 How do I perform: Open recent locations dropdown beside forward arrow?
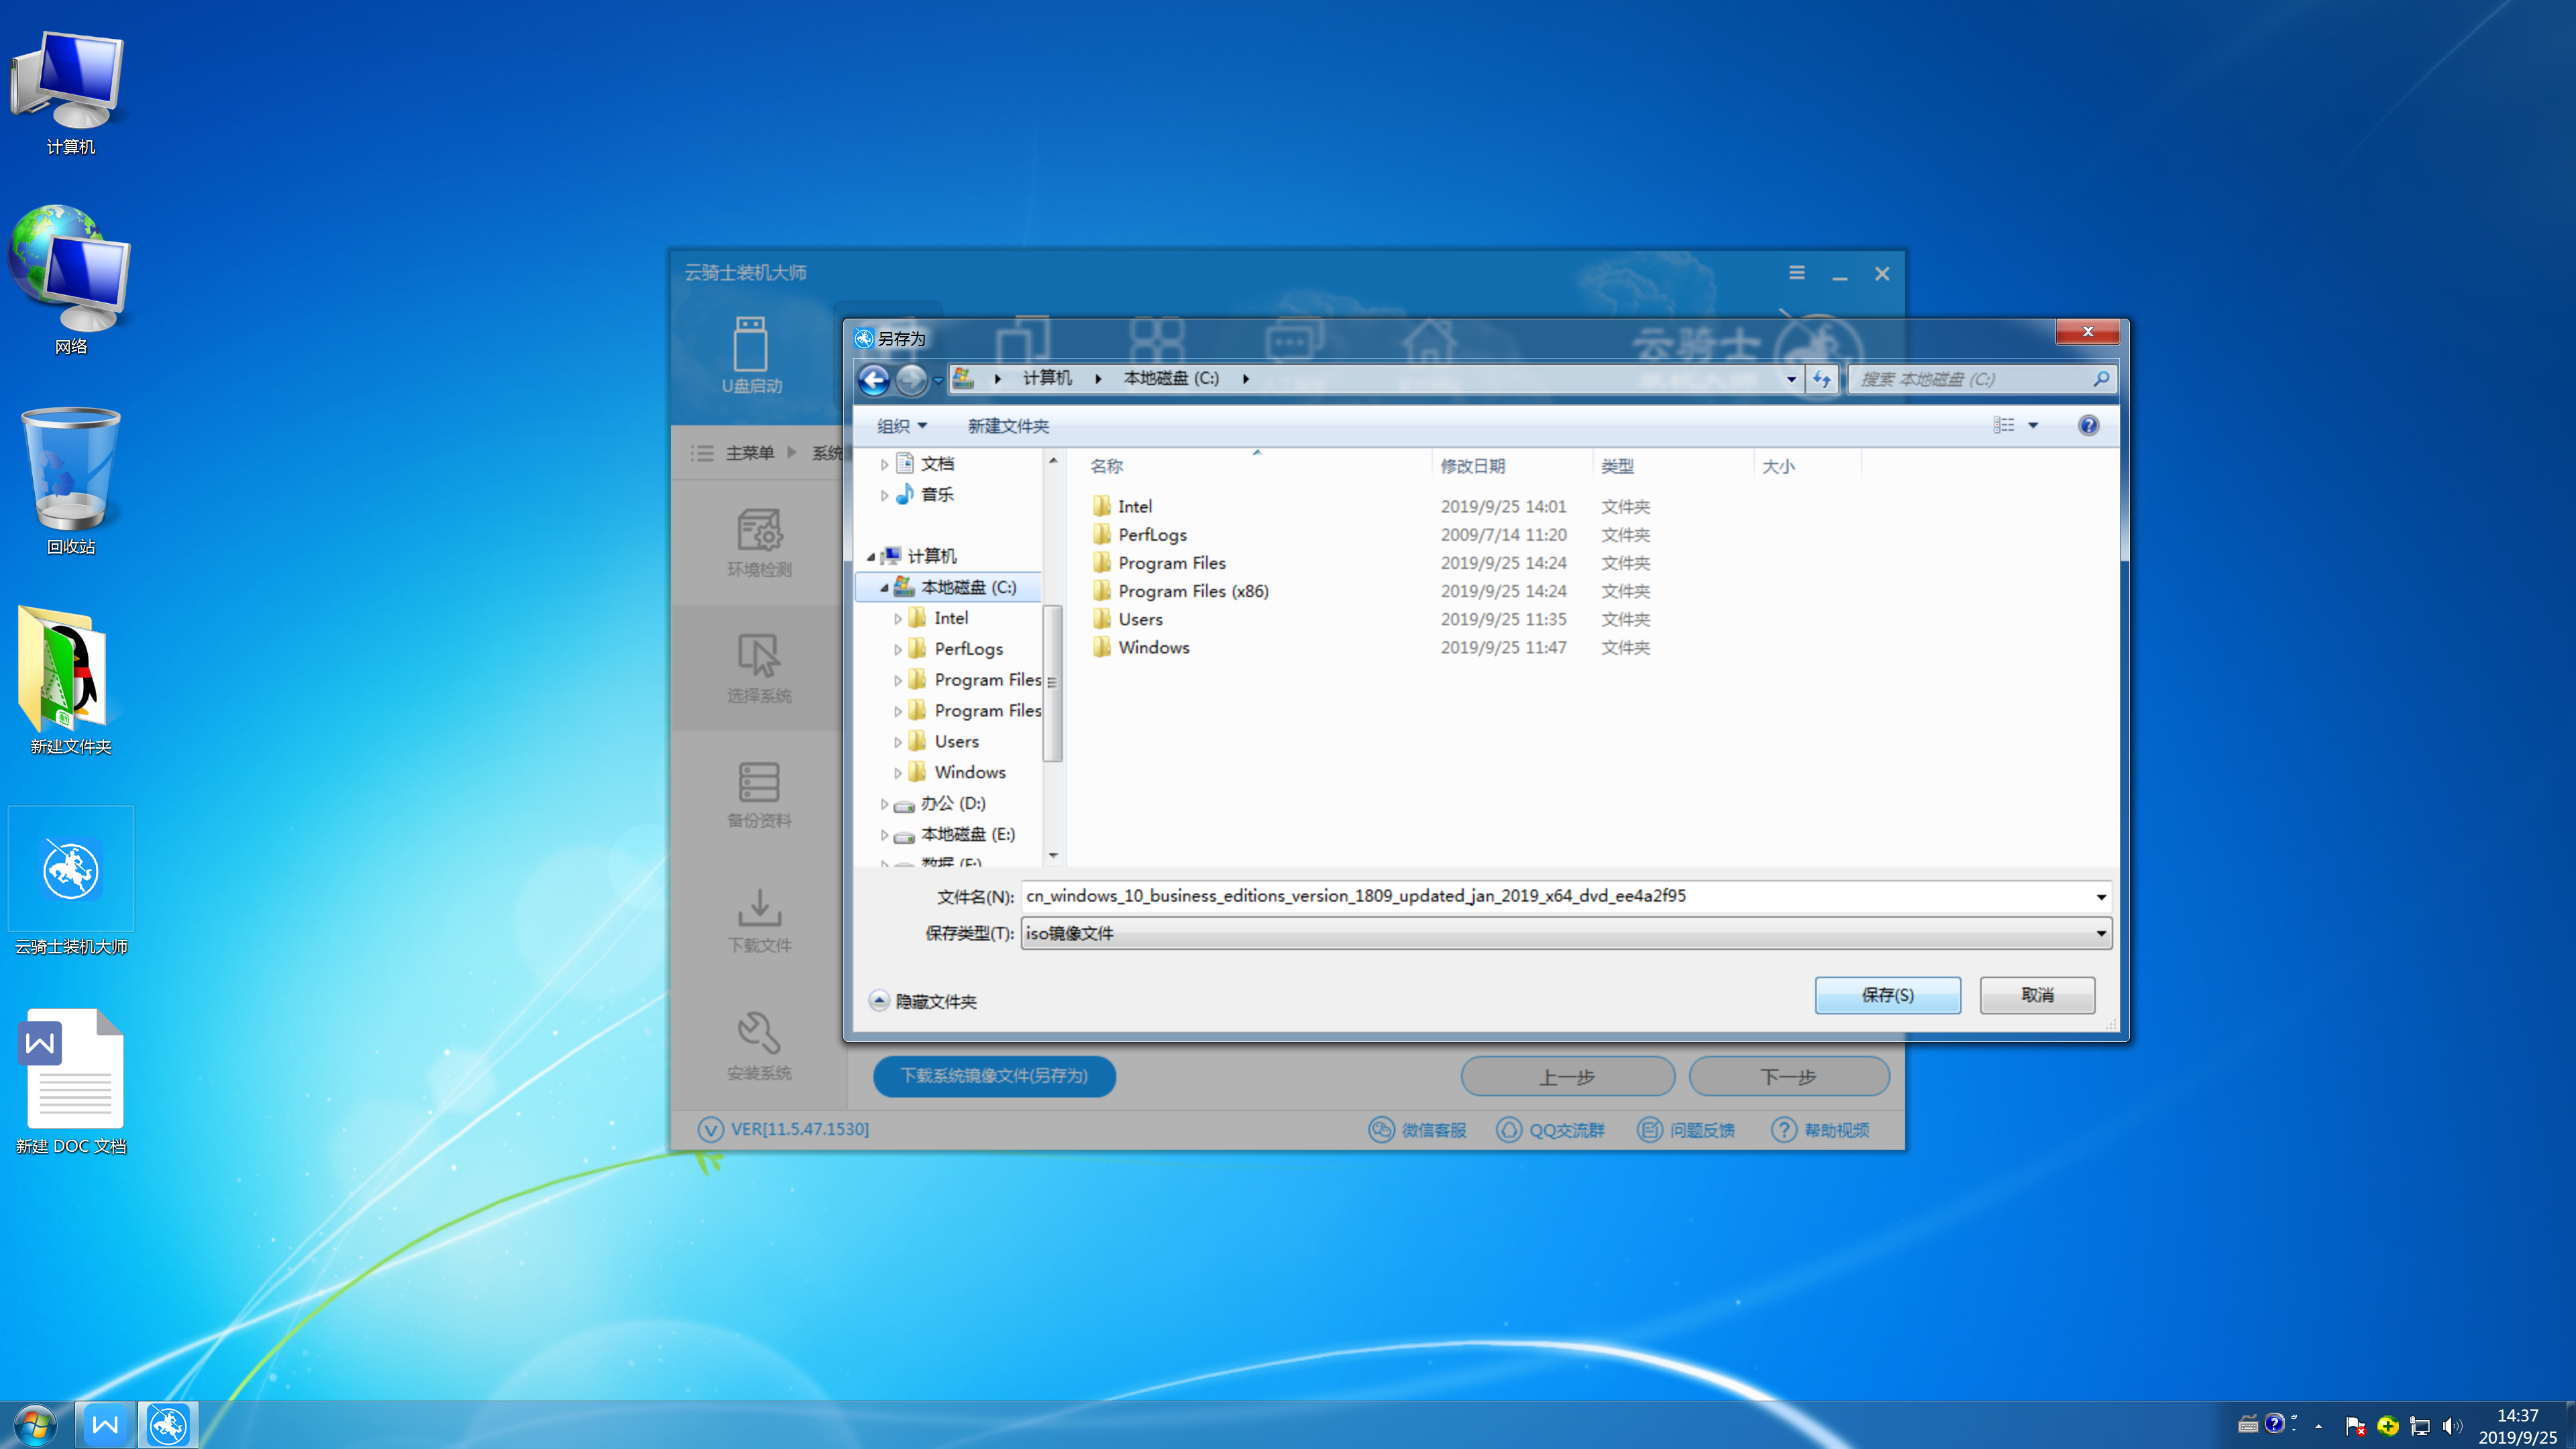point(938,380)
